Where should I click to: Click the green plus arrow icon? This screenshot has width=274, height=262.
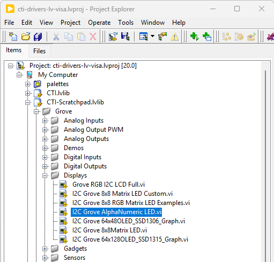coord(195,37)
